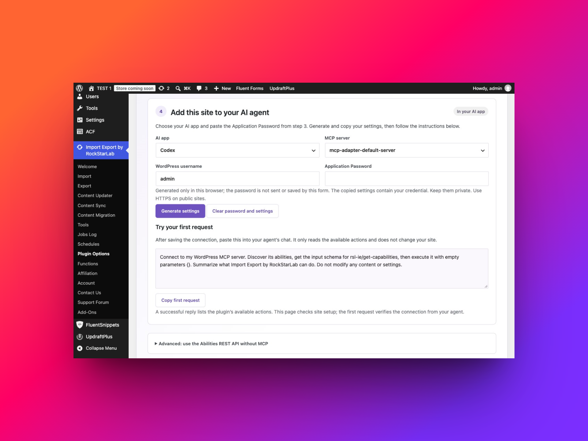This screenshot has height=441, width=588.
Task: Click Copy first request button
Action: (x=180, y=300)
